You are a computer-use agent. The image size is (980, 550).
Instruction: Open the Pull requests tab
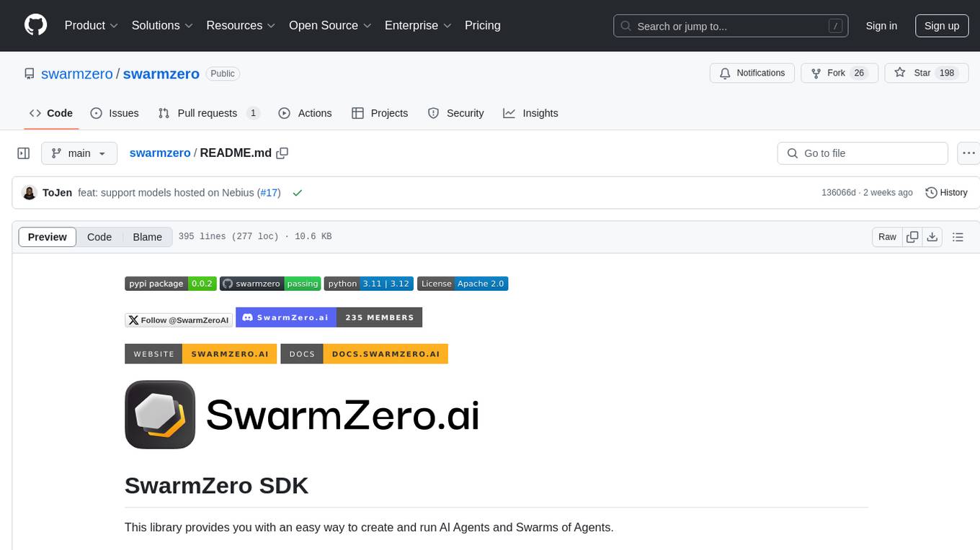point(209,113)
